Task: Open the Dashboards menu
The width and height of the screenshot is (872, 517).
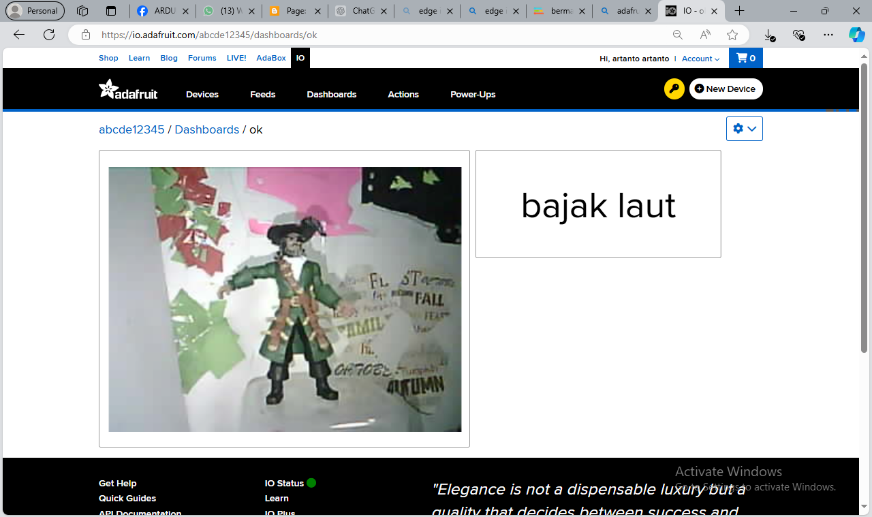Action: coord(332,95)
